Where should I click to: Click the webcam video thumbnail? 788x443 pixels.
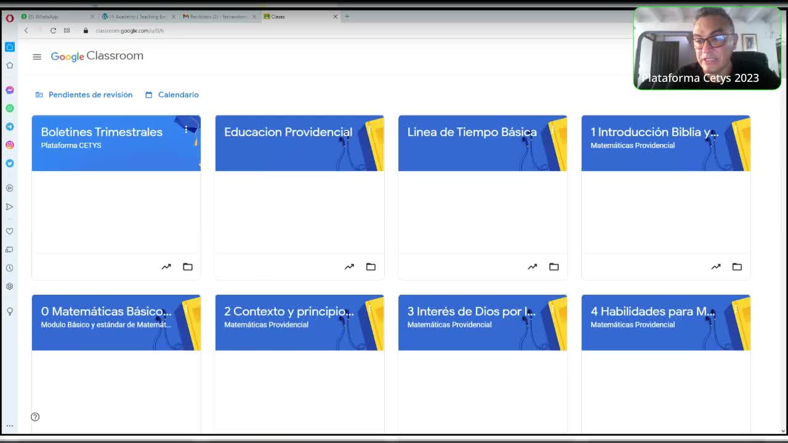[707, 48]
